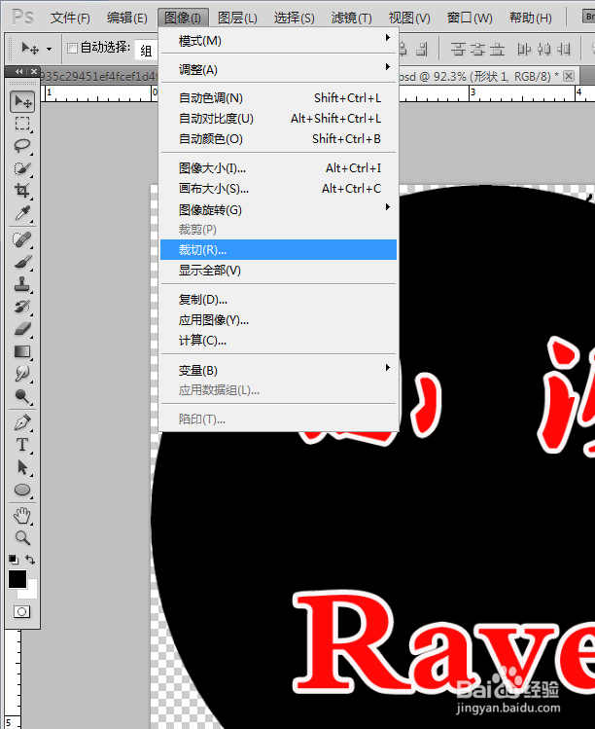Open the 选择(S) menu
The image size is (595, 729).
tap(295, 18)
